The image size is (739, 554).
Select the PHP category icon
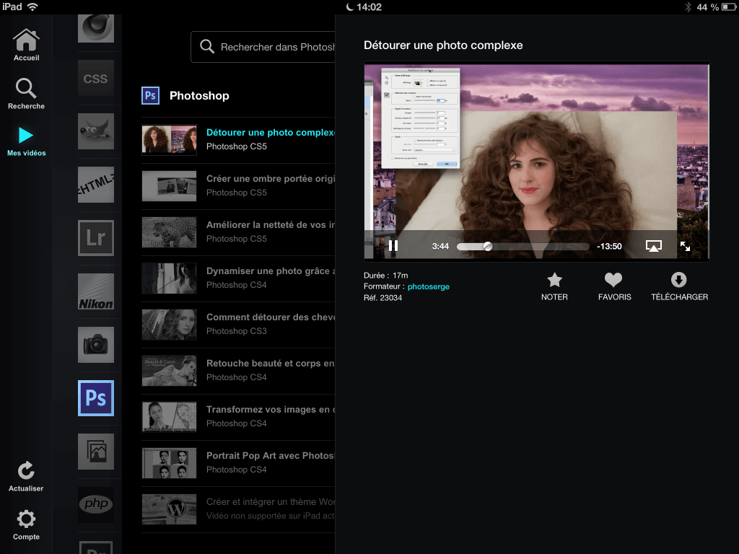[x=97, y=505]
